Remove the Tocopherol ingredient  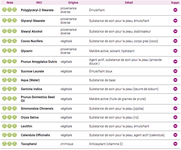click(x=175, y=144)
